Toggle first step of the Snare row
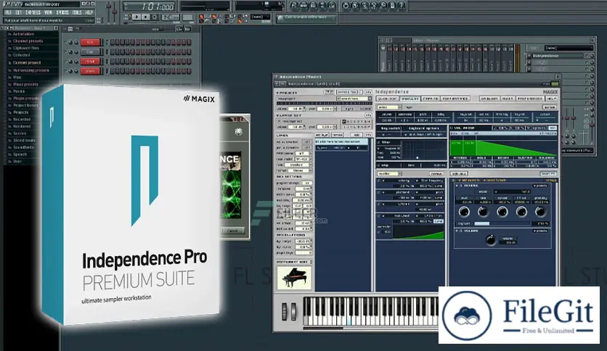This screenshot has height=351, width=607. click(x=113, y=71)
